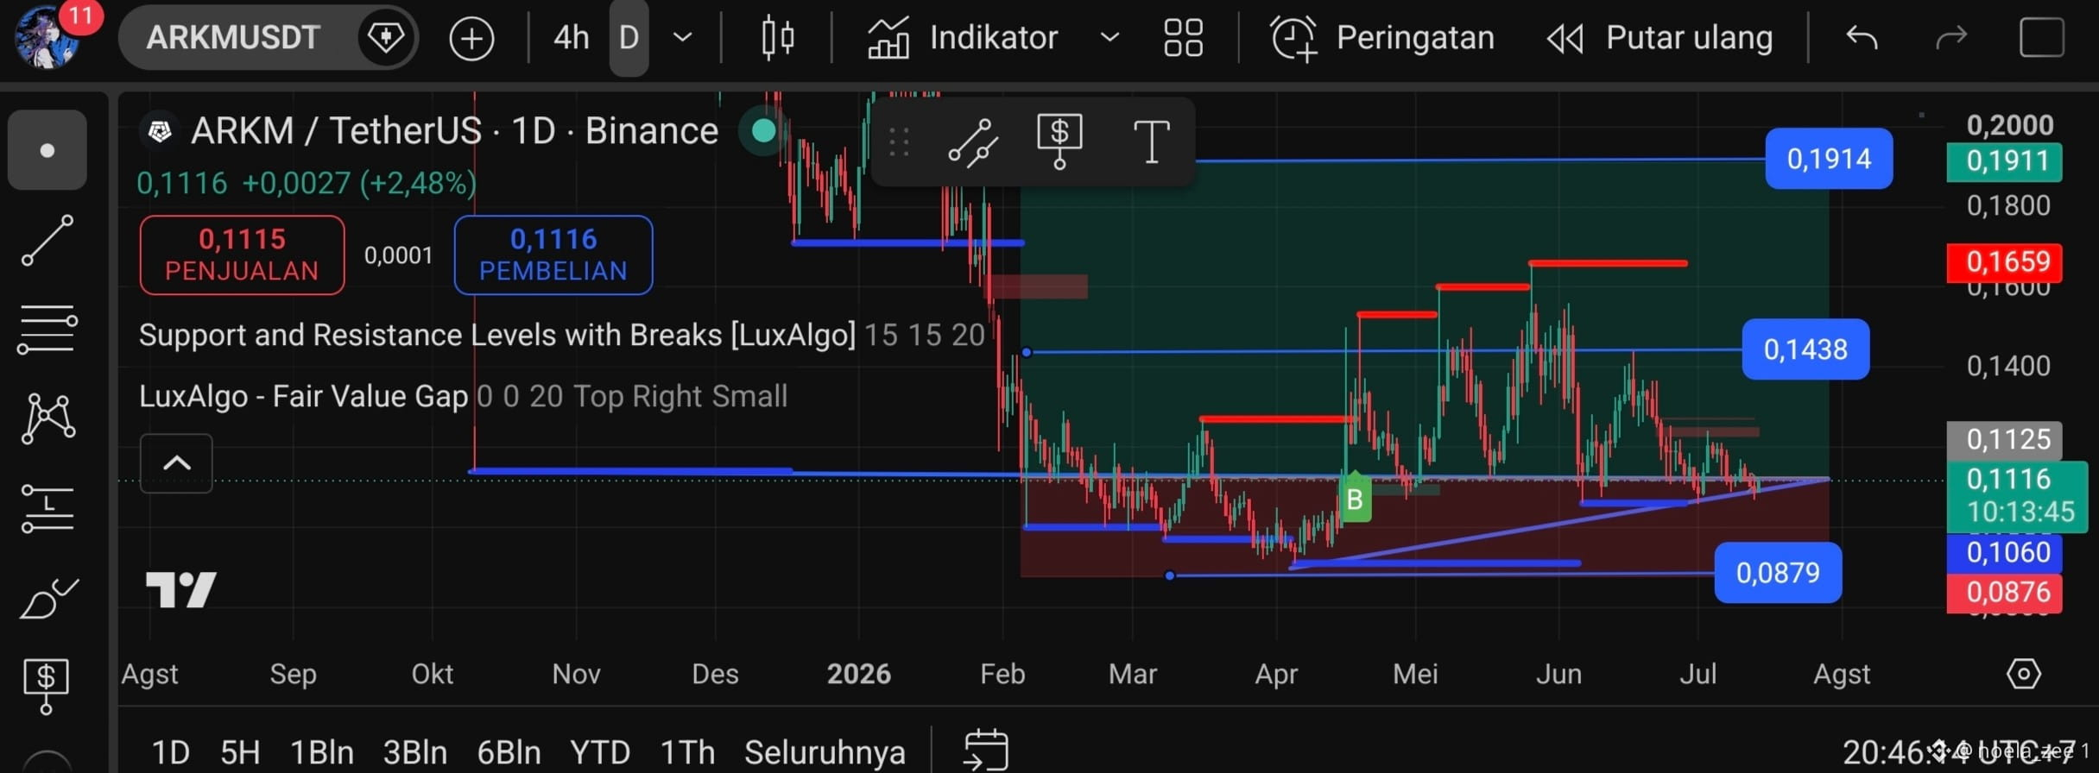Viewport: 2099px width, 773px height.
Task: Open the go-to-date calendar icon
Action: coord(986,749)
